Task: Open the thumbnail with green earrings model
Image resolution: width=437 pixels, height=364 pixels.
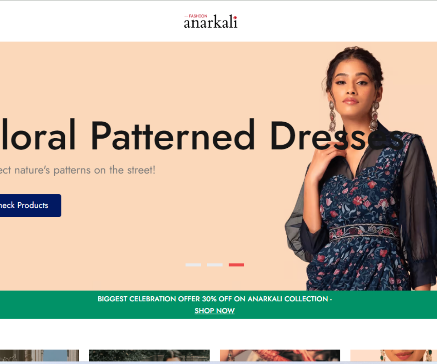Action: [x=394, y=356]
